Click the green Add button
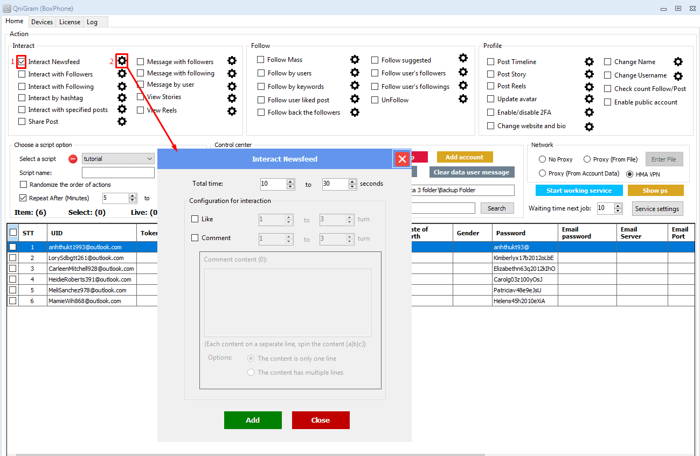Image resolution: width=700 pixels, height=456 pixels. point(253,420)
